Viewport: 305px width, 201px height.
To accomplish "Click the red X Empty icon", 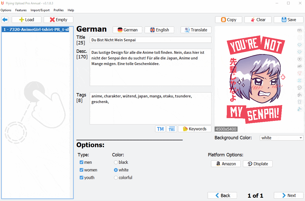I will point(52,20).
